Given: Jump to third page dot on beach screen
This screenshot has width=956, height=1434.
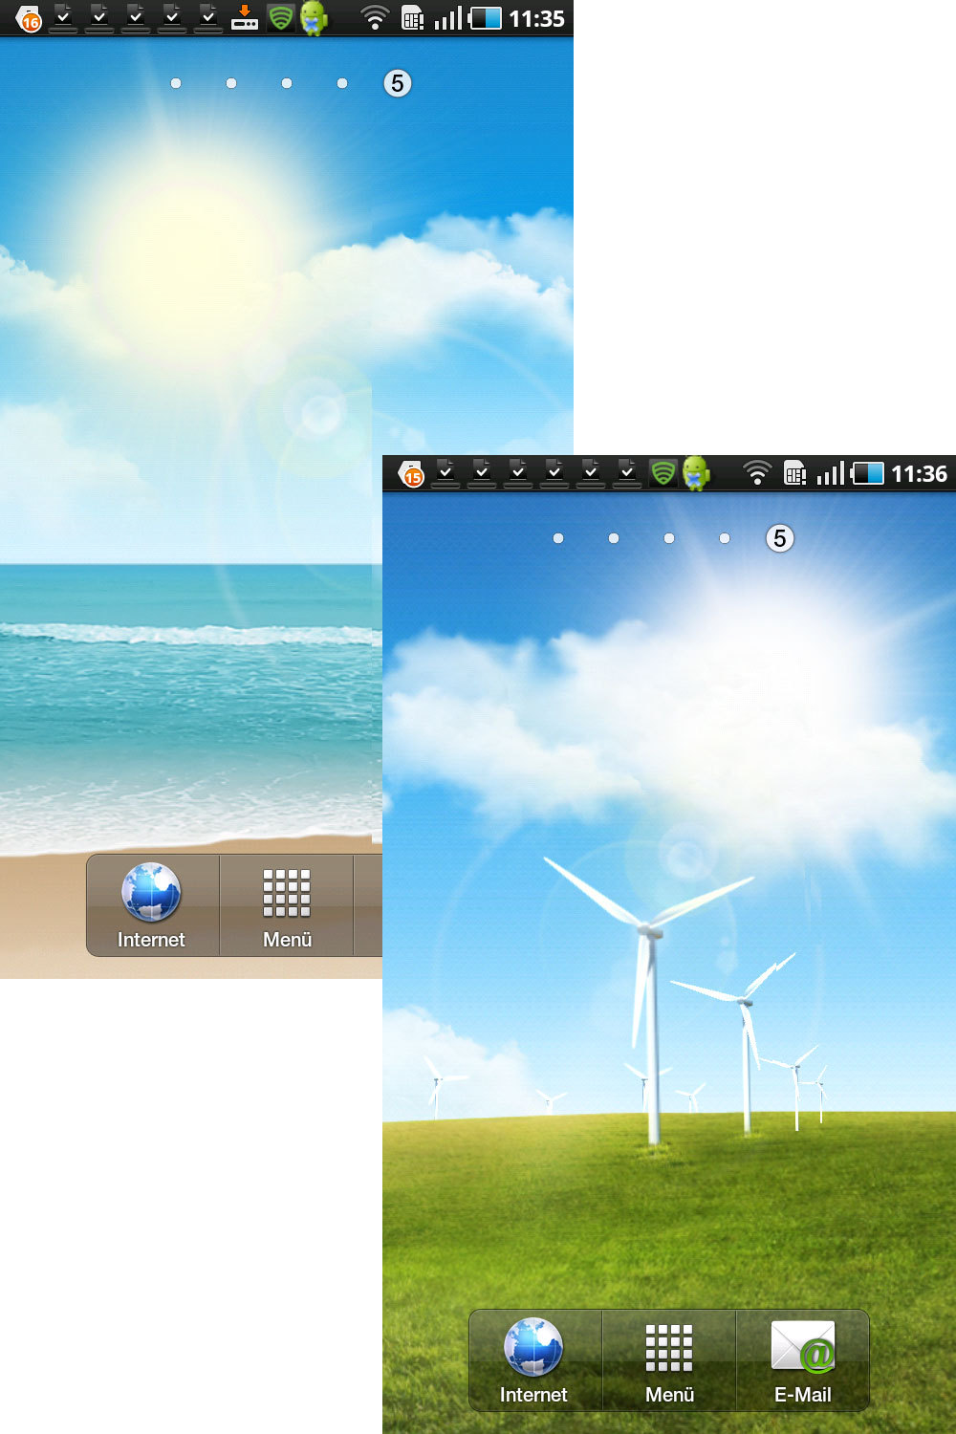Looking at the screenshot, I should 287,83.
